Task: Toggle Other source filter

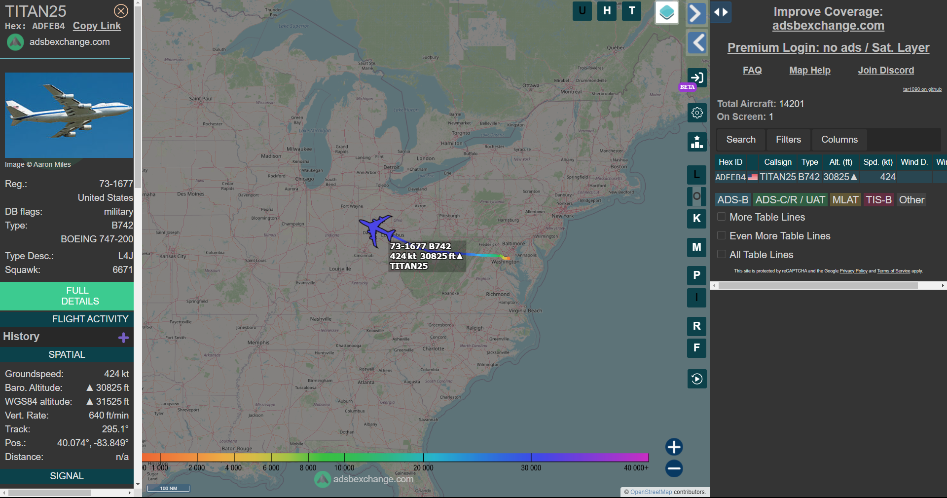Action: (911, 200)
